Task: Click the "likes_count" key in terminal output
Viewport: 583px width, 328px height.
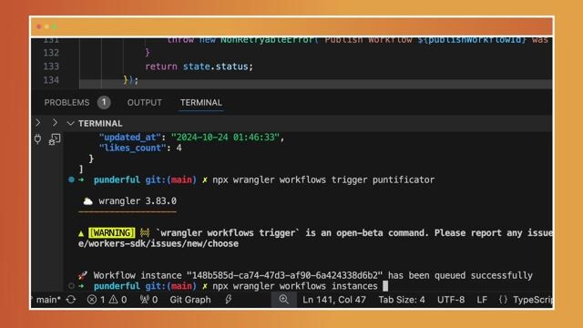Action: click(132, 148)
